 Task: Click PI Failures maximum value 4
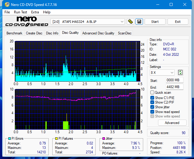[92, 148]
